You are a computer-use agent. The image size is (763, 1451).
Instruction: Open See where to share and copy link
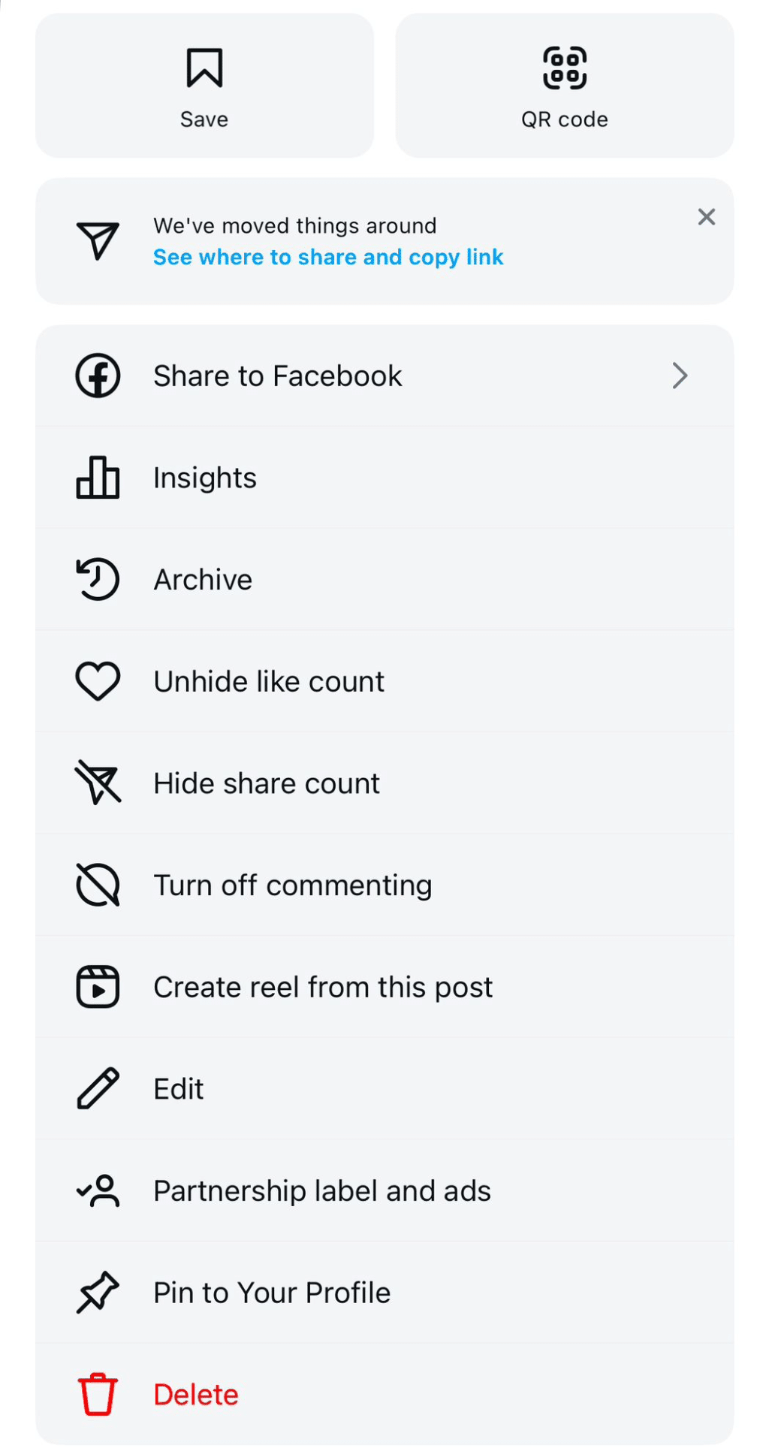(328, 257)
